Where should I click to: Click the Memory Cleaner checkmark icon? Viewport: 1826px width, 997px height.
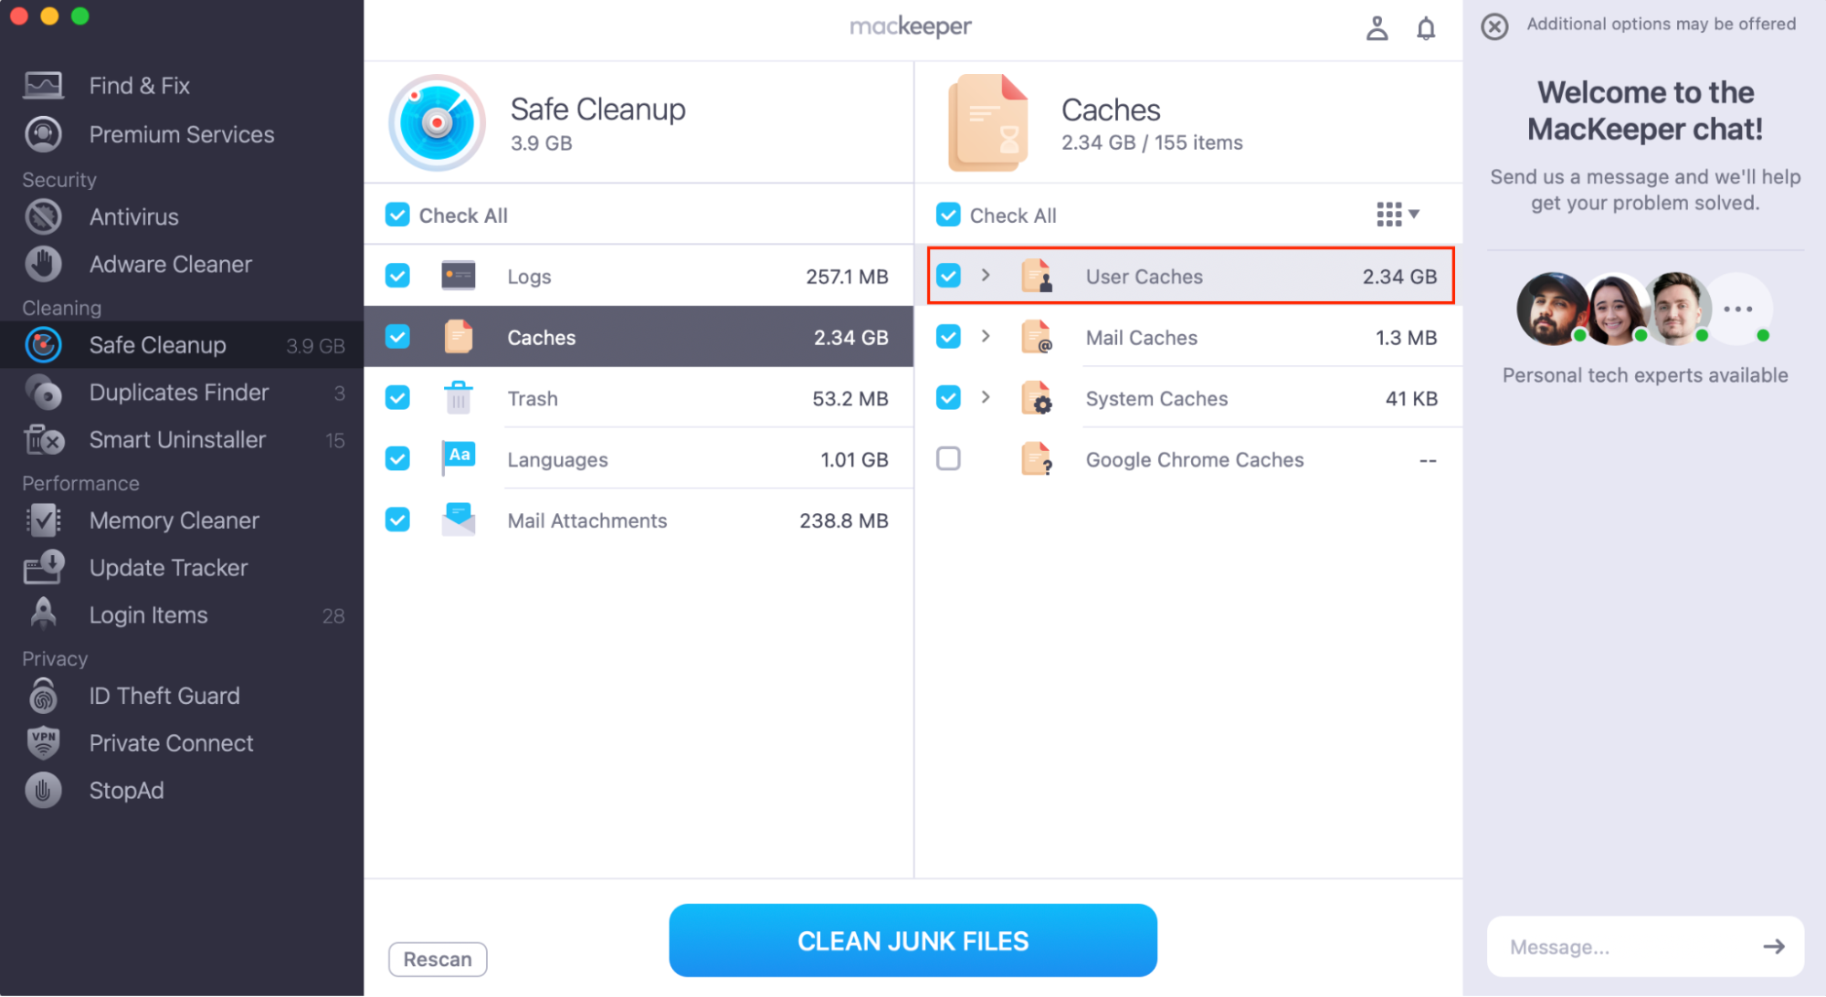click(42, 520)
